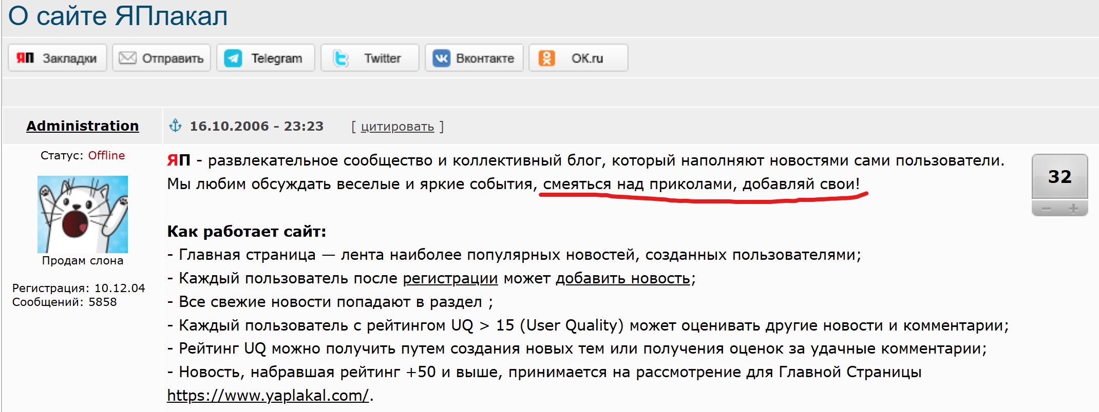This screenshot has height=412, width=1099.
Task: Open the регистрации link
Action: point(450,278)
